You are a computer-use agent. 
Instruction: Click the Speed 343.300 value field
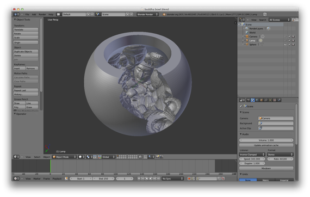click(252, 159)
